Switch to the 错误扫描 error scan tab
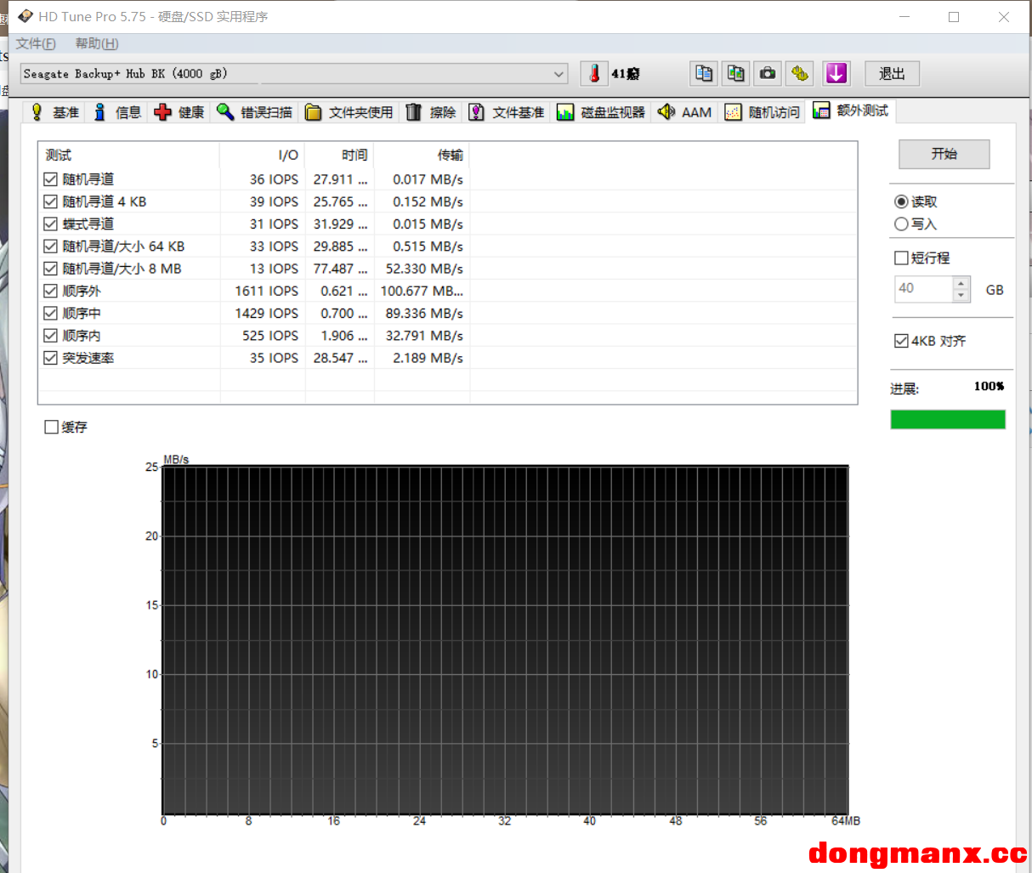 [x=254, y=112]
